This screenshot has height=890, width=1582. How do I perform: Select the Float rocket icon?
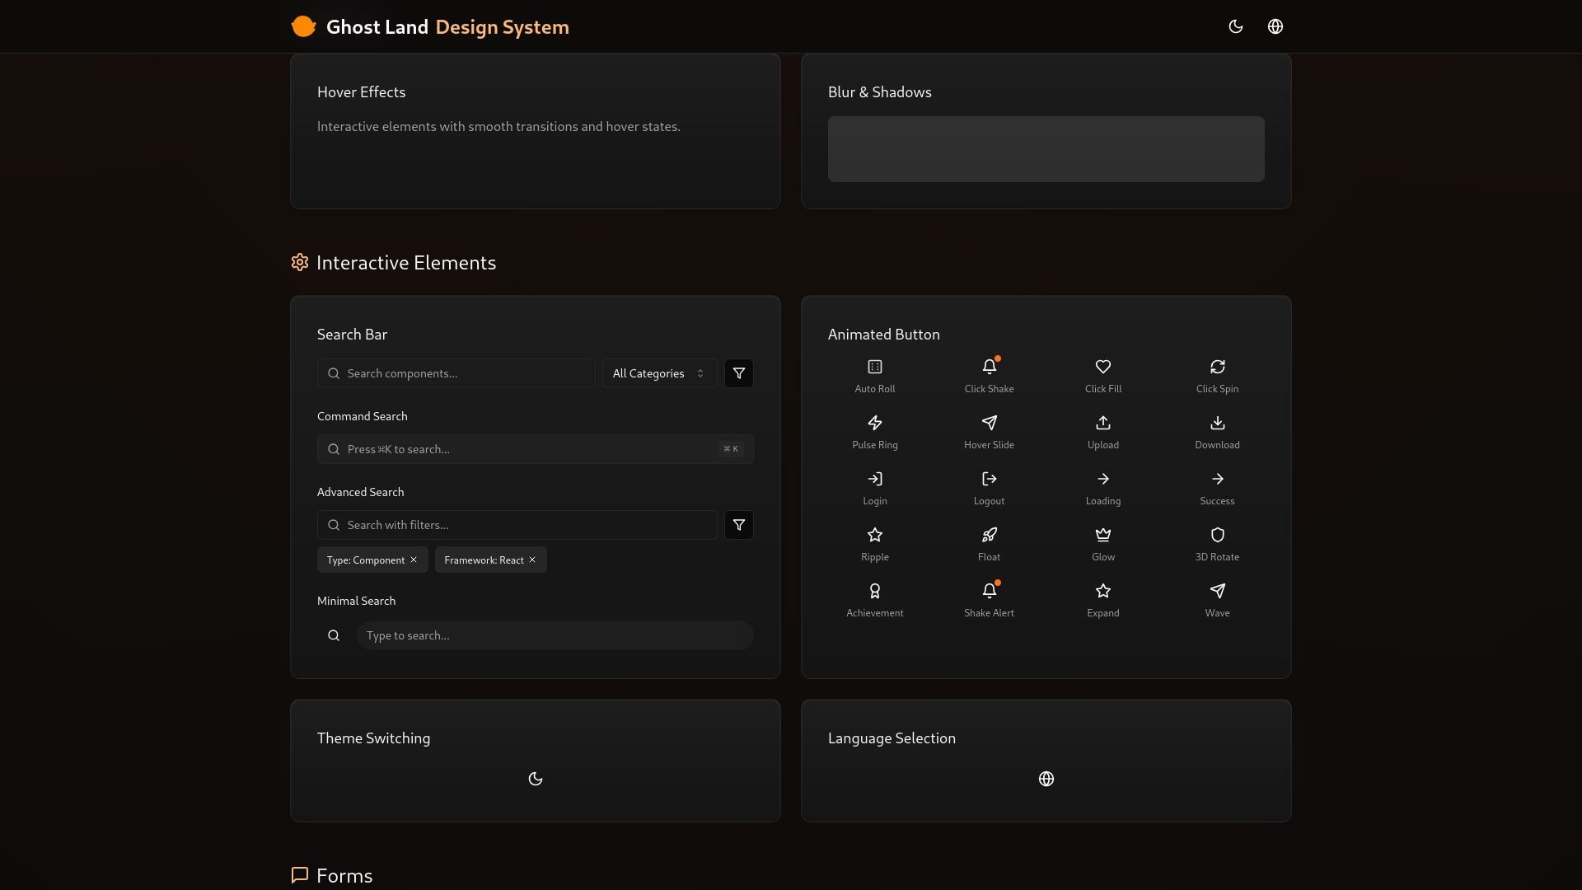(x=989, y=535)
